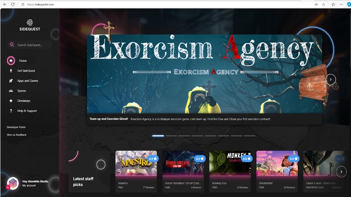The height and width of the screenshot is (197, 351).
Task: Open the Spaces menu item
Action: click(x=22, y=91)
